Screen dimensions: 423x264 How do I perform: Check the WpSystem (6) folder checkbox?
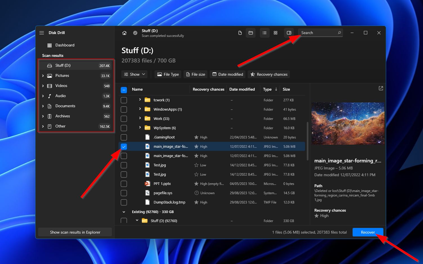tap(124, 128)
